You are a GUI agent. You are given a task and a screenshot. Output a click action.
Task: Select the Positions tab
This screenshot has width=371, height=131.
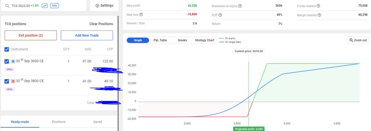(59, 122)
